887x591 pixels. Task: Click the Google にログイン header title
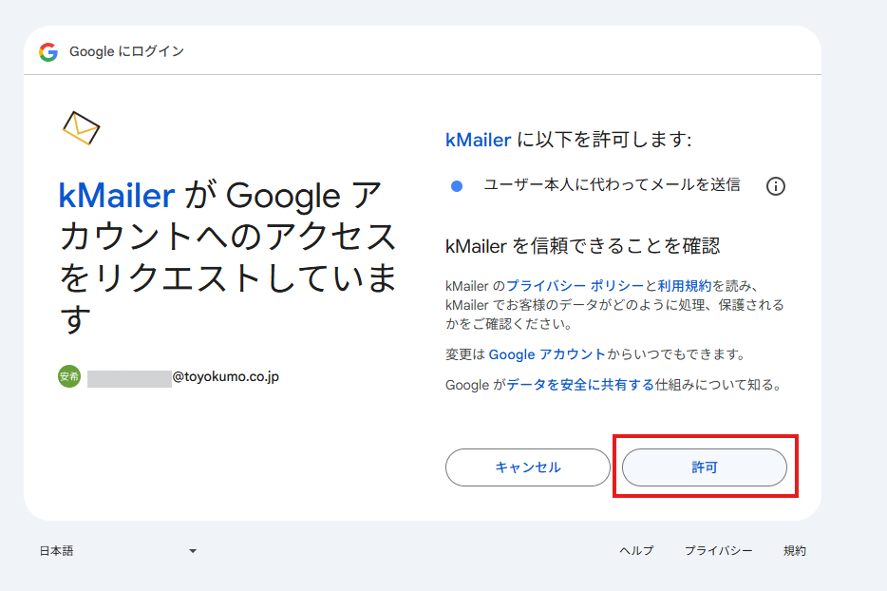click(126, 51)
